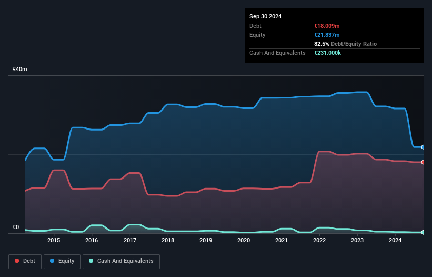Viewport: 432px width, 277px height.
Task: Click the Equity label in tooltip
Action: 257,35
